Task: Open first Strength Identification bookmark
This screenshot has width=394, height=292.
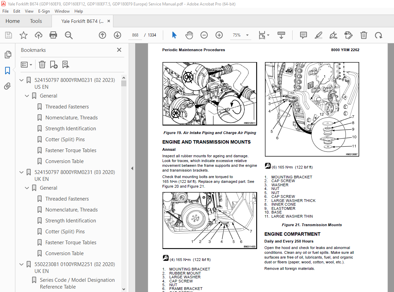Action: point(71,129)
